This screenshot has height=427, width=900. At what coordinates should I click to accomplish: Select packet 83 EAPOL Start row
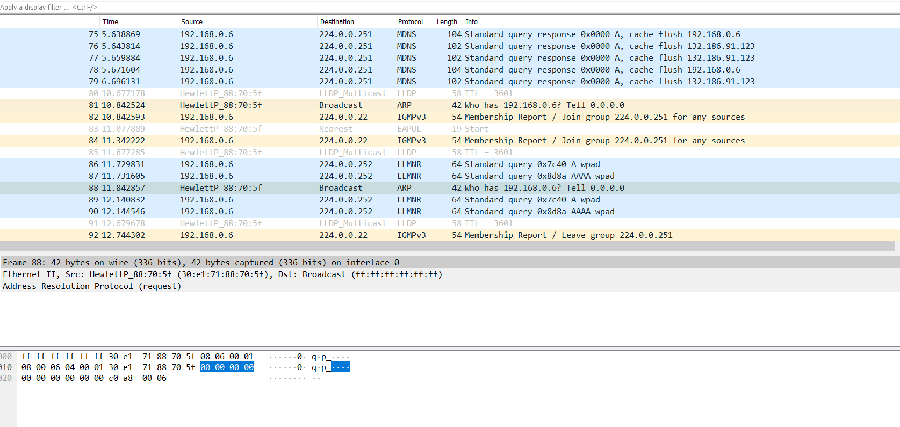(x=450, y=129)
